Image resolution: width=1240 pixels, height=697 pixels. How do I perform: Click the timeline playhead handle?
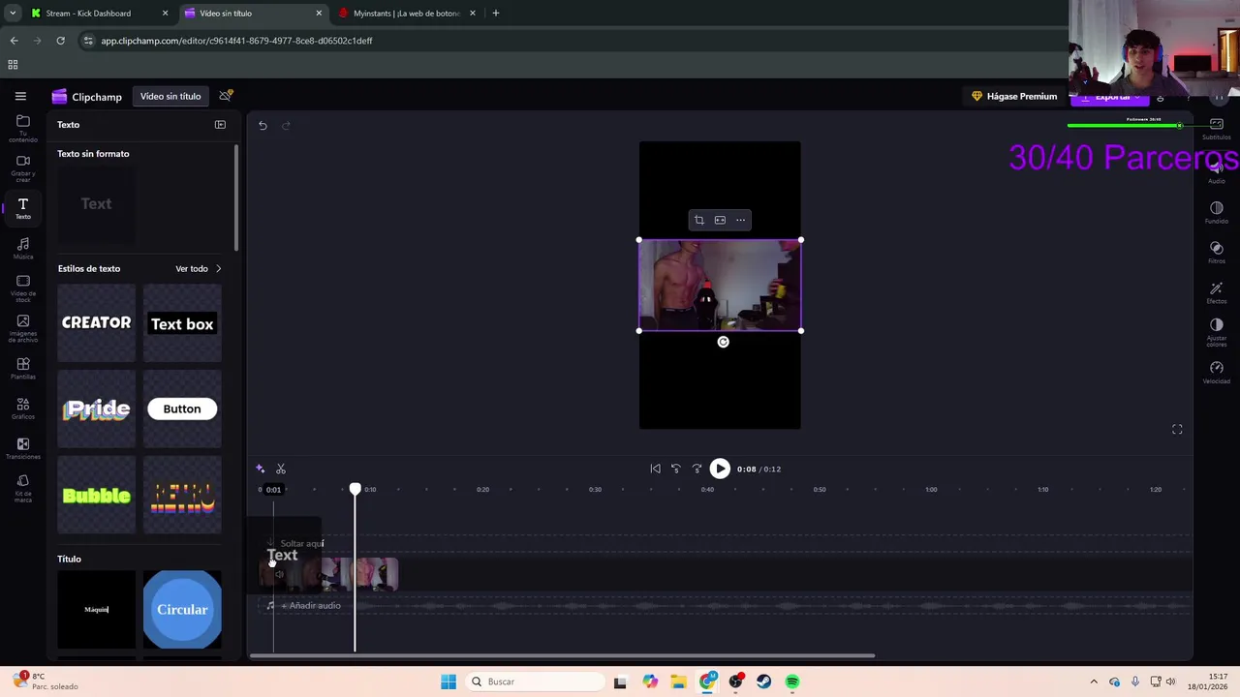[355, 490]
